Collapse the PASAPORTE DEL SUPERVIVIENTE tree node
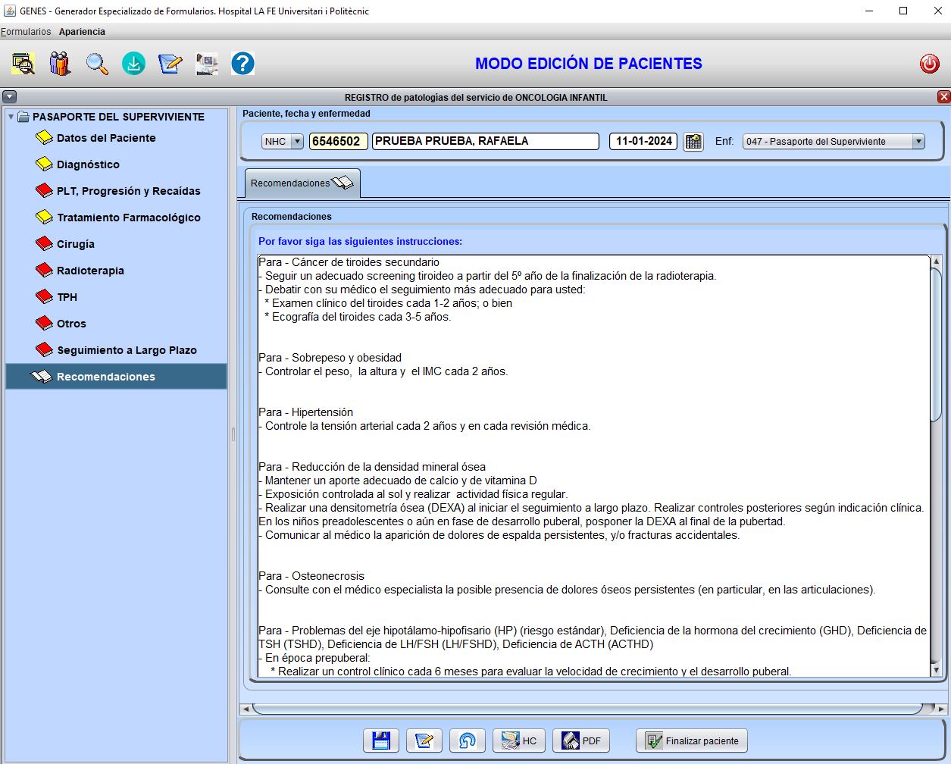The width and height of the screenshot is (951, 764). coord(11,117)
